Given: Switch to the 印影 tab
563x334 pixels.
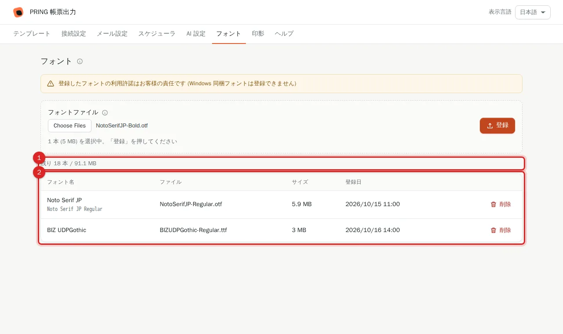Looking at the screenshot, I should [258, 34].
